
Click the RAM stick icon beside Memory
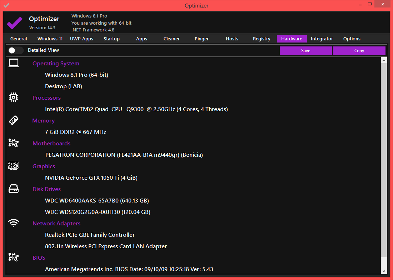pos(14,120)
